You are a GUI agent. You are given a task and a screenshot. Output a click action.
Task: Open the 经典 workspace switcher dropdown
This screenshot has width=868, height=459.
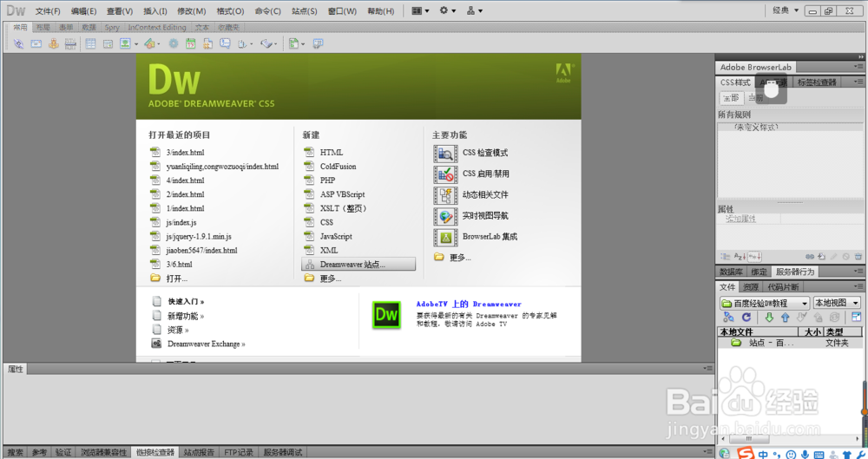[x=786, y=10]
